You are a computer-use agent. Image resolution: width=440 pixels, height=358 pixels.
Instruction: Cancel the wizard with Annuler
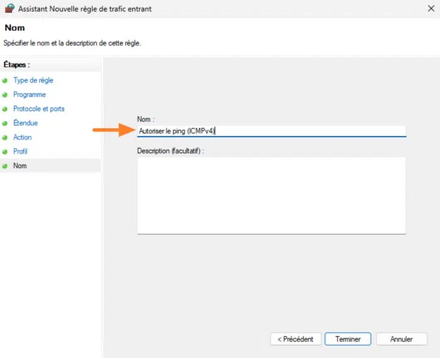click(x=402, y=339)
